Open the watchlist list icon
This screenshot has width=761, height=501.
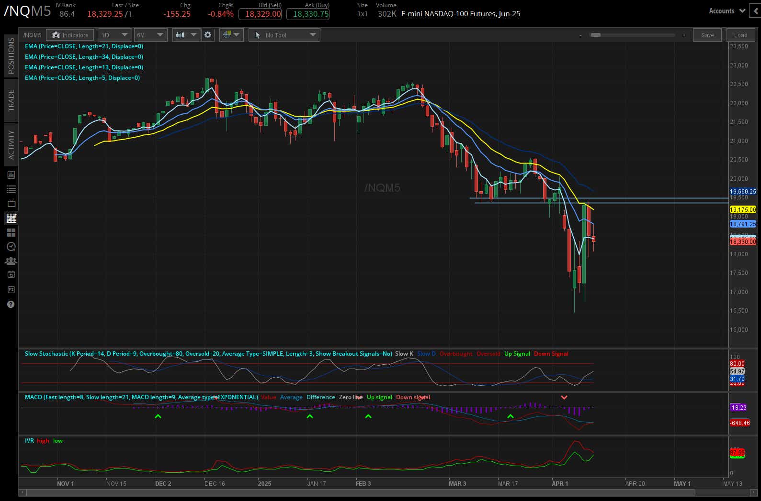click(x=11, y=189)
